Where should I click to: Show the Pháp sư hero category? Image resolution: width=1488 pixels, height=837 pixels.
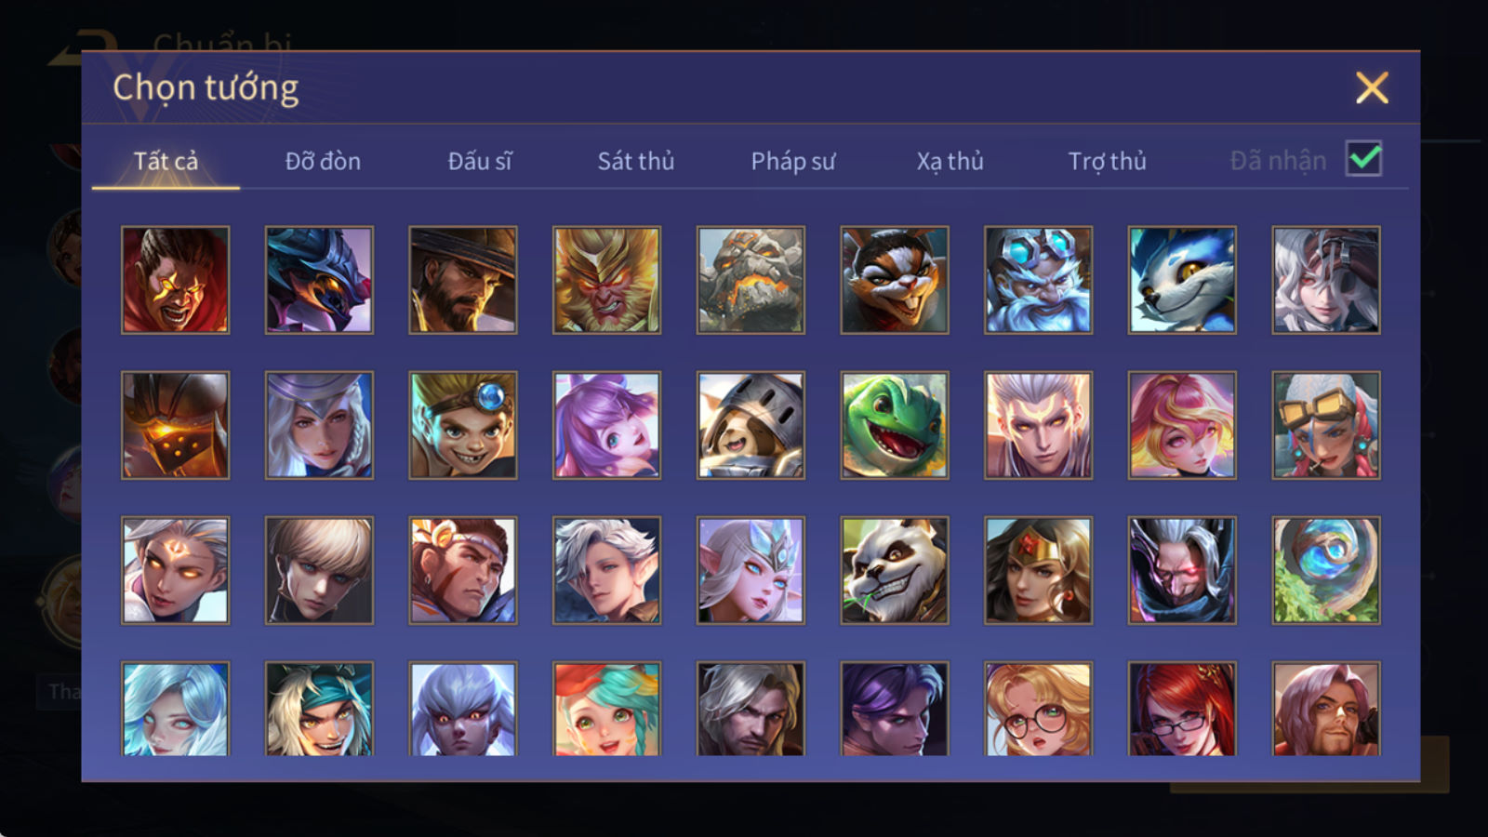(792, 161)
